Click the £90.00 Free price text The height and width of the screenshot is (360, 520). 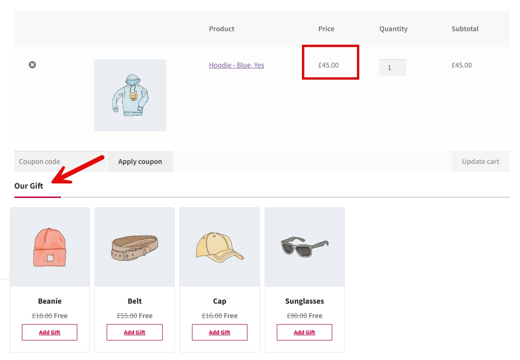pyautogui.click(x=304, y=316)
